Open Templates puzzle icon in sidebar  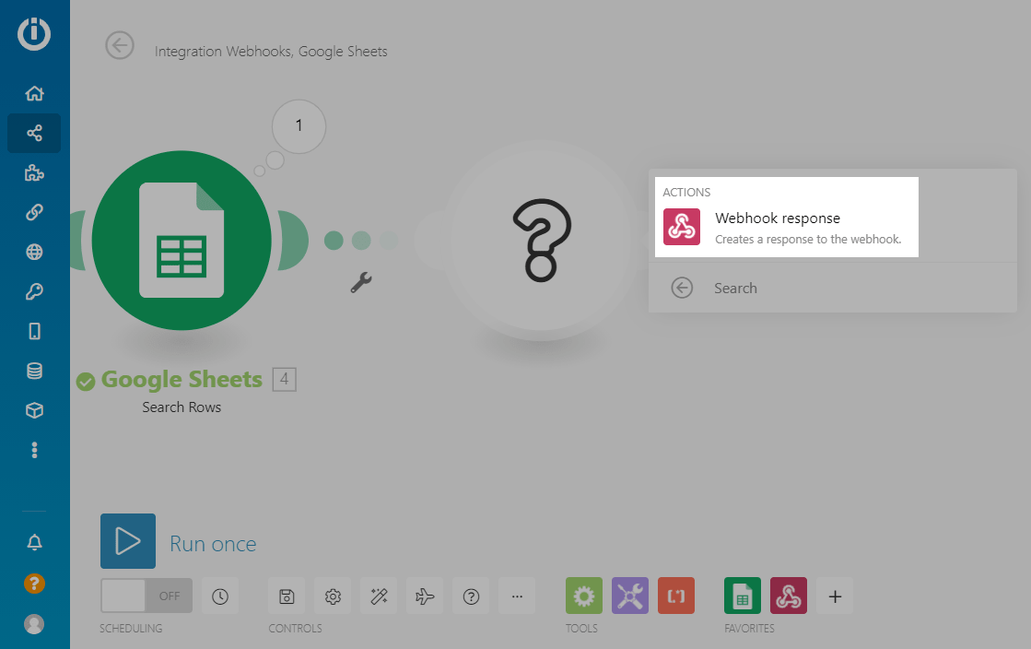(34, 173)
